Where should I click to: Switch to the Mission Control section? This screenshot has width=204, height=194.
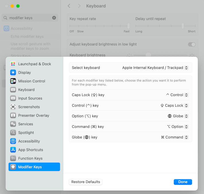pyautogui.click(x=34, y=81)
